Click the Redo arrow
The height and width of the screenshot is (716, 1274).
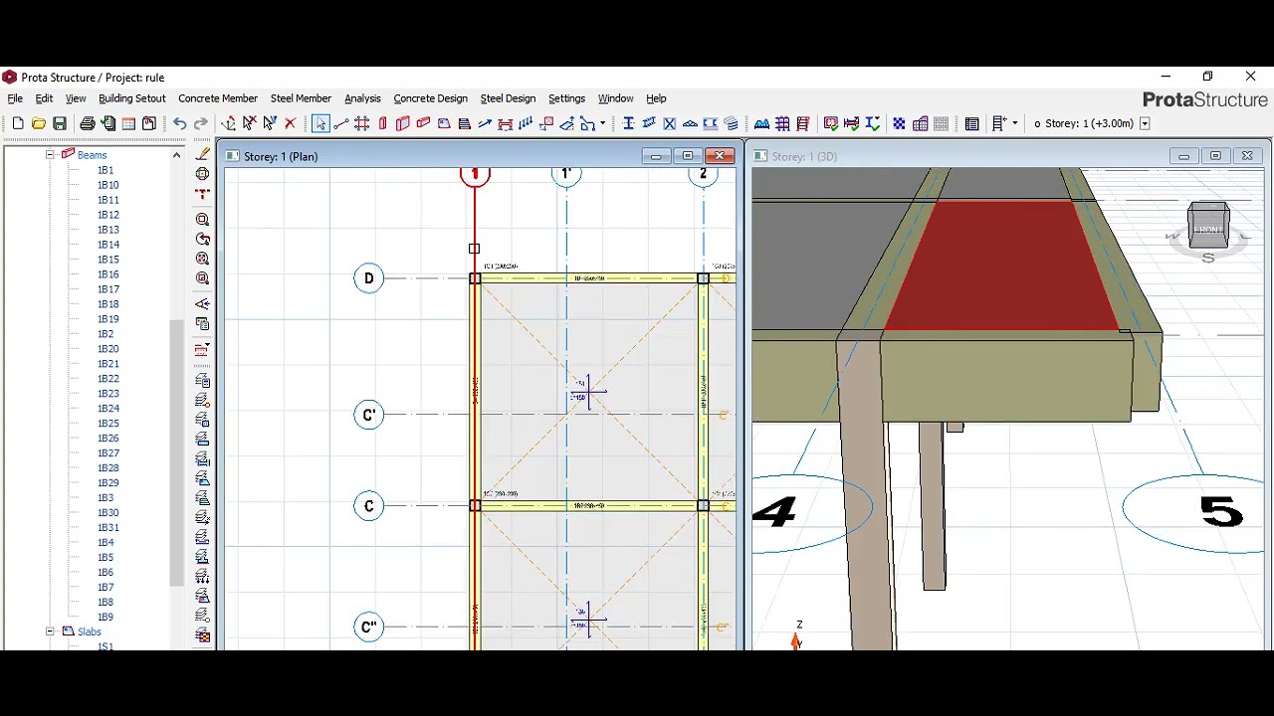[200, 123]
